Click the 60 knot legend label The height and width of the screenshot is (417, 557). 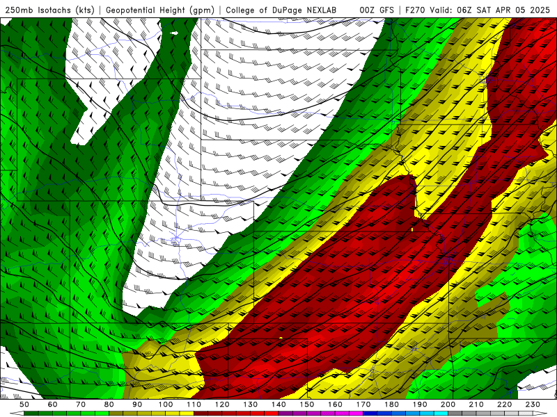(53, 404)
